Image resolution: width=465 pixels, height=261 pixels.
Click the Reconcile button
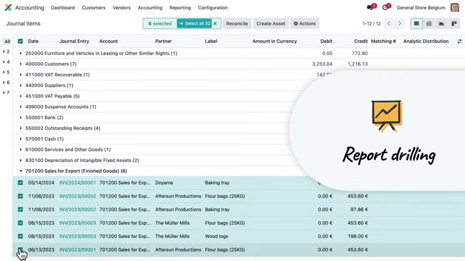click(x=237, y=23)
